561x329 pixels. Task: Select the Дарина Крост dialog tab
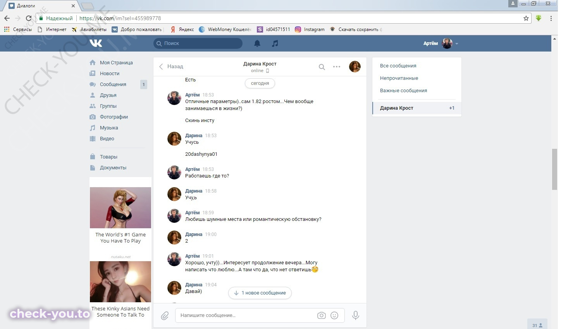click(x=417, y=108)
